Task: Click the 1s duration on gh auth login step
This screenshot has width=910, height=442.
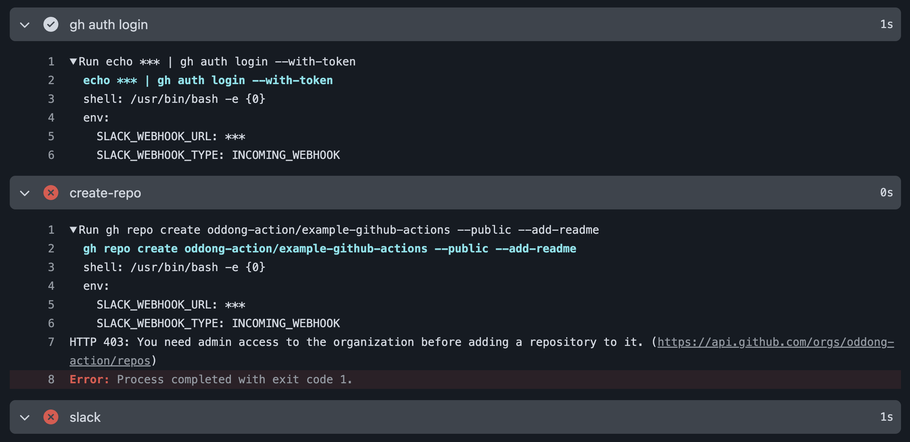Action: 886,24
